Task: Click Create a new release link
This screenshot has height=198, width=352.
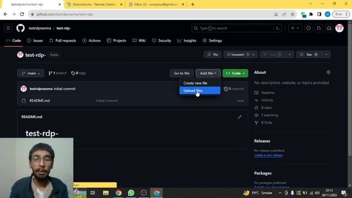Action: (268, 155)
